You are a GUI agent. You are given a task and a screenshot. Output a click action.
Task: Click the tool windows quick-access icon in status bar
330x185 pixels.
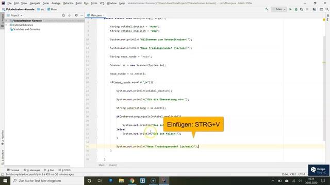tap(3, 174)
